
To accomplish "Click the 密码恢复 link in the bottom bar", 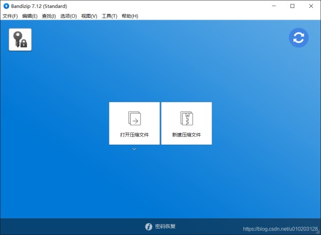I will (x=165, y=226).
